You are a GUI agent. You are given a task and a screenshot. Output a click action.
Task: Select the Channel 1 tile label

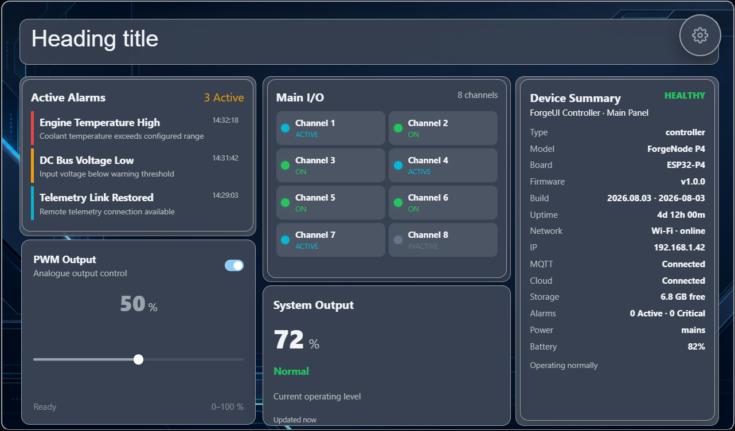point(315,123)
